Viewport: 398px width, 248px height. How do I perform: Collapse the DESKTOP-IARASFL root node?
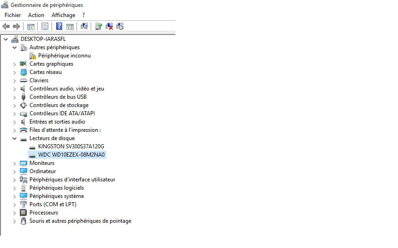point(6,39)
